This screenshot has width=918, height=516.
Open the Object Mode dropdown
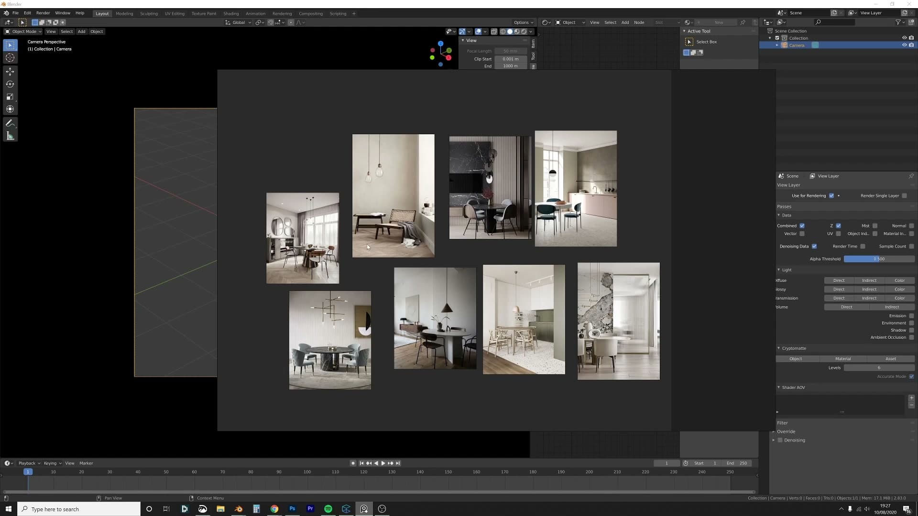pos(23,32)
